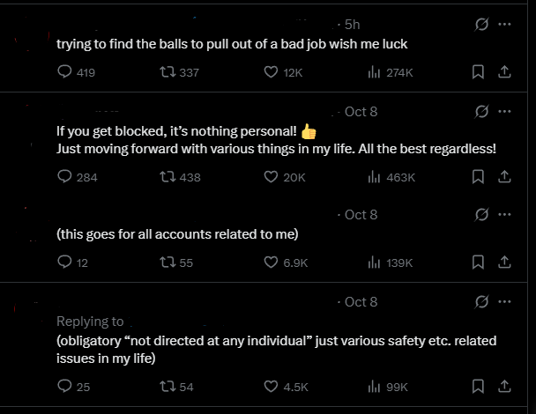Bookmark the 'all accounts related' post

[x=478, y=262]
